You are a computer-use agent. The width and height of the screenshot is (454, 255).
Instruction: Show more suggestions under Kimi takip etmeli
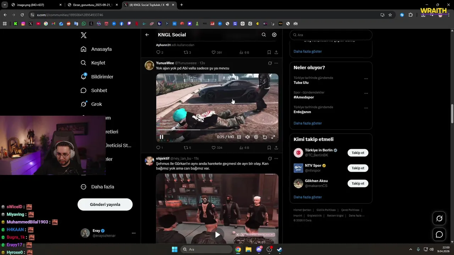point(308,197)
